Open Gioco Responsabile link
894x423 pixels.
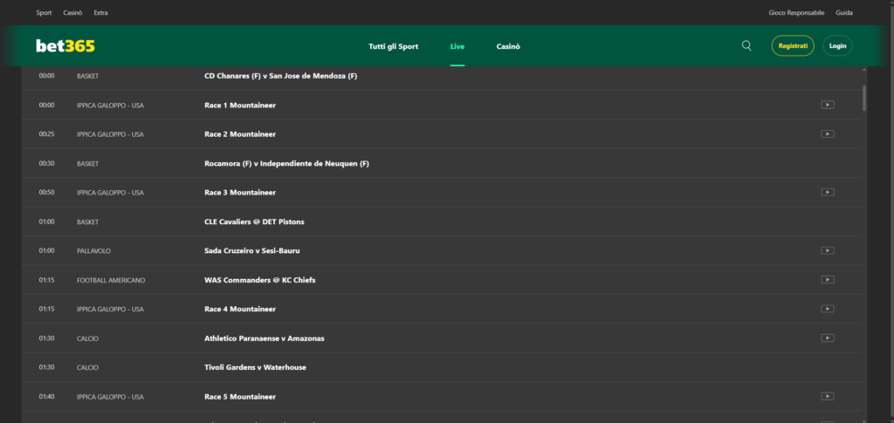[796, 13]
